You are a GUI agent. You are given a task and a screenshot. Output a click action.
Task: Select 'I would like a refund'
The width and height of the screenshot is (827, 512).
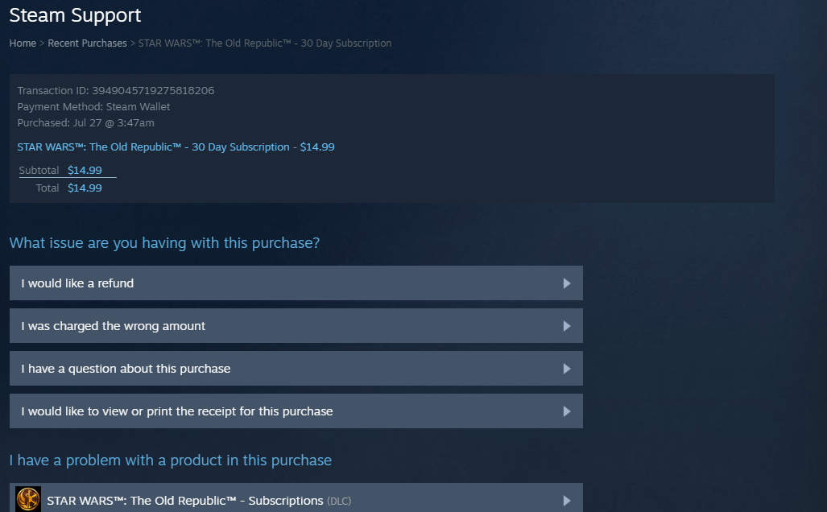tap(77, 283)
